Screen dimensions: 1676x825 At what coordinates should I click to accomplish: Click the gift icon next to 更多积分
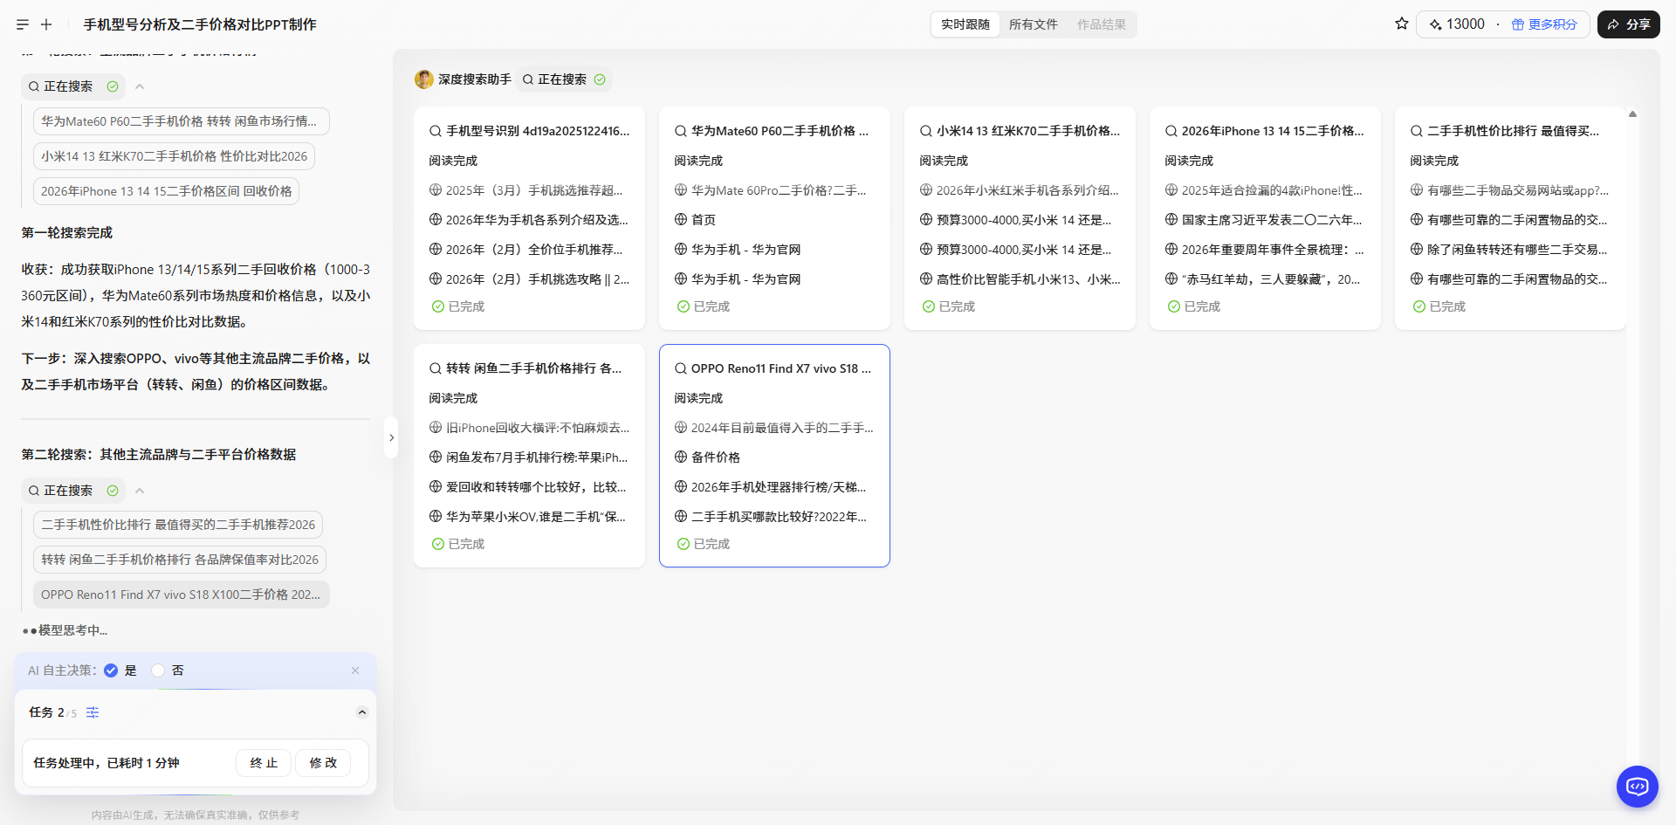pos(1517,24)
